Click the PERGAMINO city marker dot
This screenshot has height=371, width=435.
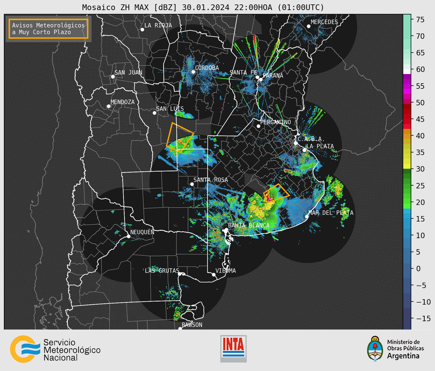[x=258, y=126]
